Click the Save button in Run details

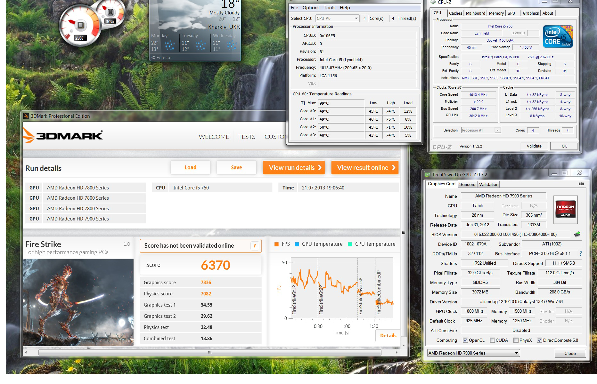coord(236,167)
